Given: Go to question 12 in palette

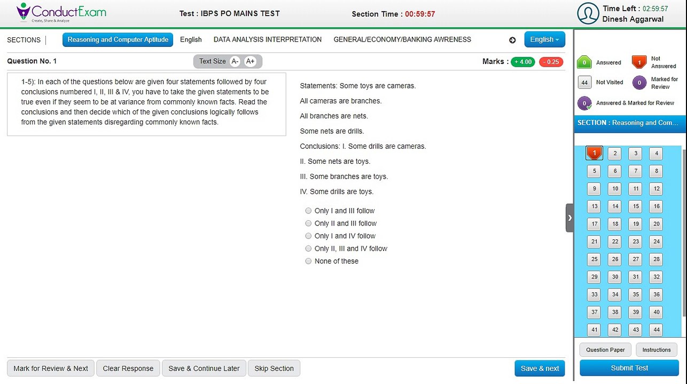Looking at the screenshot, I should (x=656, y=189).
